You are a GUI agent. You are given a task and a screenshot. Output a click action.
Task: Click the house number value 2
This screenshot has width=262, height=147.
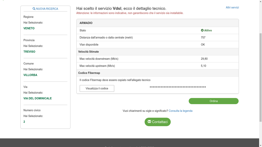pyautogui.click(x=24, y=122)
